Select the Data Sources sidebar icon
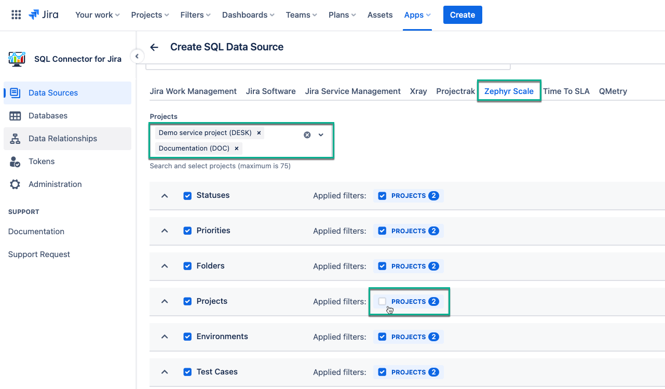The width and height of the screenshot is (665, 389). pos(16,92)
